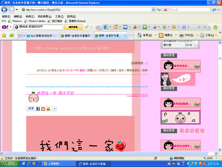
Task: Click the 摘要 feeds icon
Action: click(161, 35)
